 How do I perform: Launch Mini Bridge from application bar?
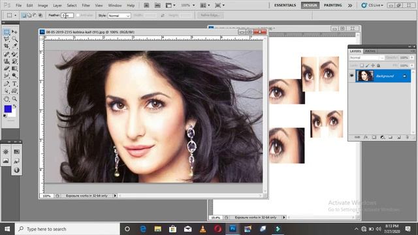pos(157,5)
